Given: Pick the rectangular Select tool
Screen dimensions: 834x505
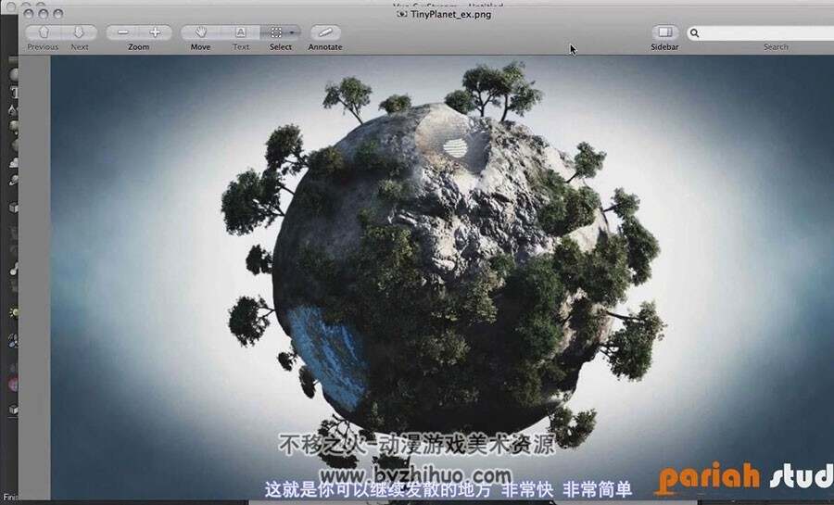Looking at the screenshot, I should [275, 32].
